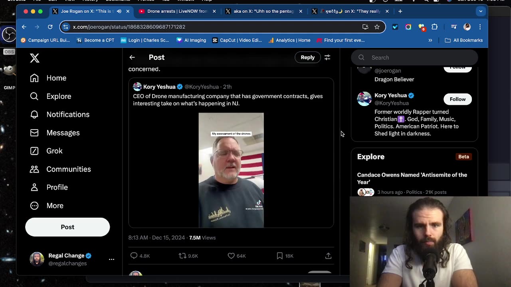Open AI Imaging bookmark
Viewport: 511px width, 287px height.
click(191, 40)
